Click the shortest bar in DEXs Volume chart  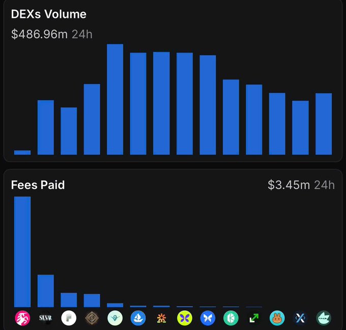point(22,153)
